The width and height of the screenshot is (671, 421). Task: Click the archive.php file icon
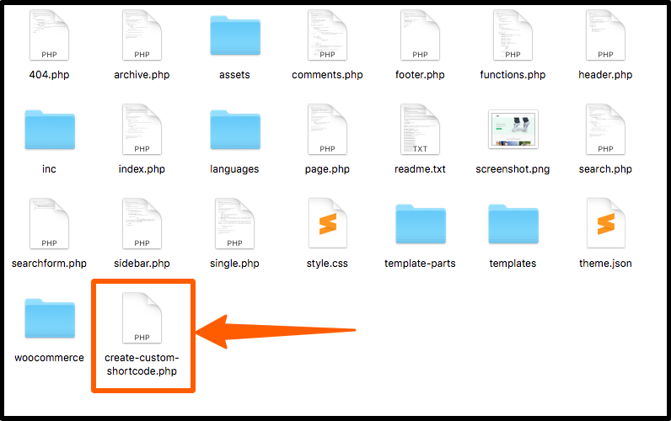coord(142,35)
